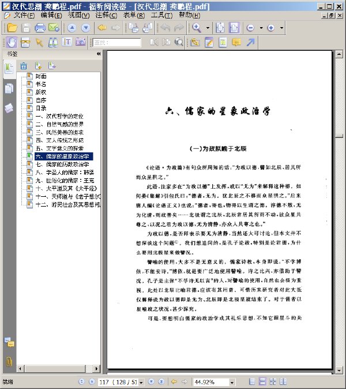Collapse the bookmarks panel with double arrow
Screen dimensions: 346x389
pyautogui.click(x=99, y=54)
